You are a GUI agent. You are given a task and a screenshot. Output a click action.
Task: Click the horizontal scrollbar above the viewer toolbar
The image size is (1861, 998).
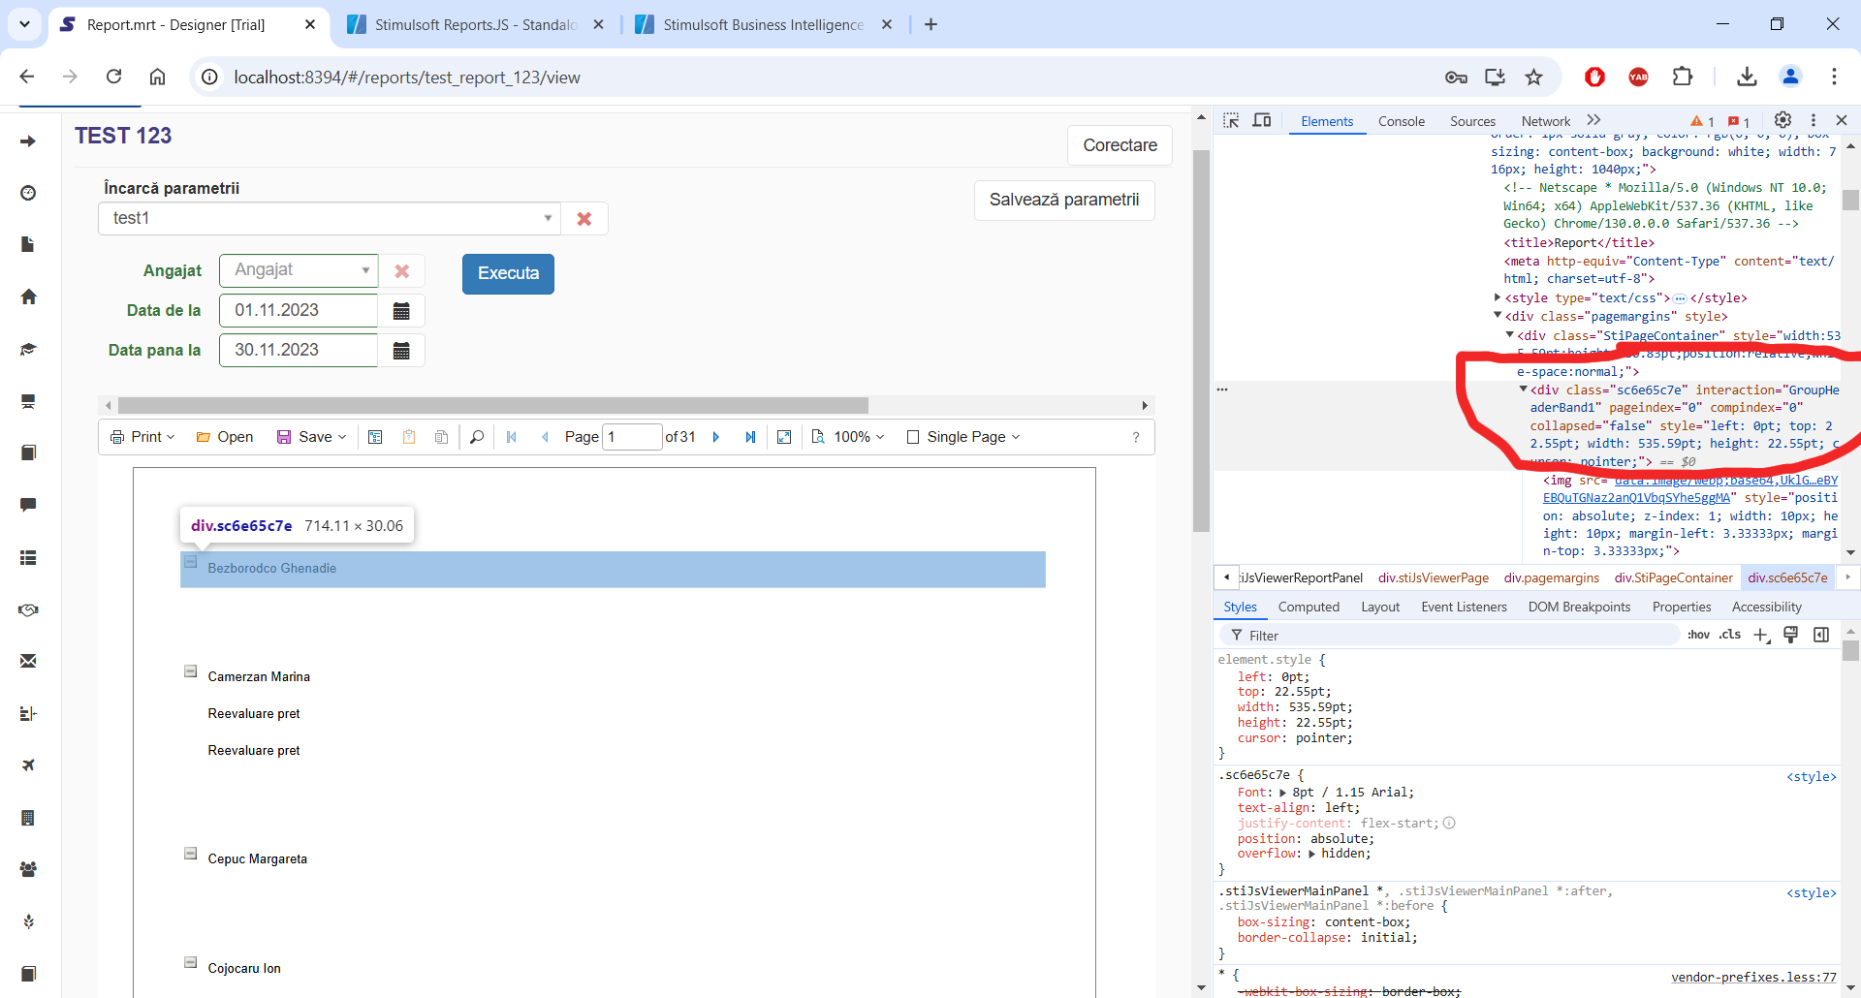tap(492, 406)
